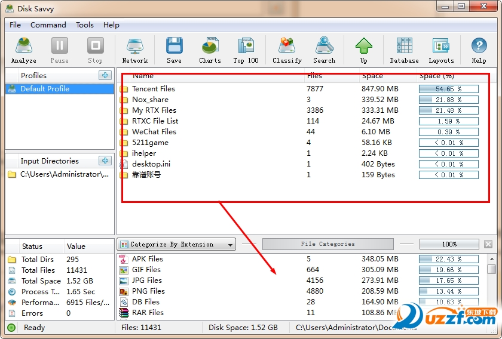Sort by the Space (%) column header

[x=437, y=76]
